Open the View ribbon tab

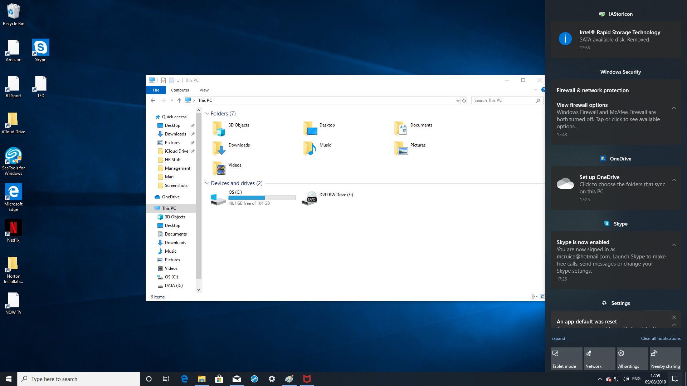[x=204, y=90]
